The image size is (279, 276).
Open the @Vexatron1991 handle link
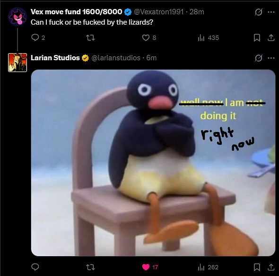click(159, 12)
